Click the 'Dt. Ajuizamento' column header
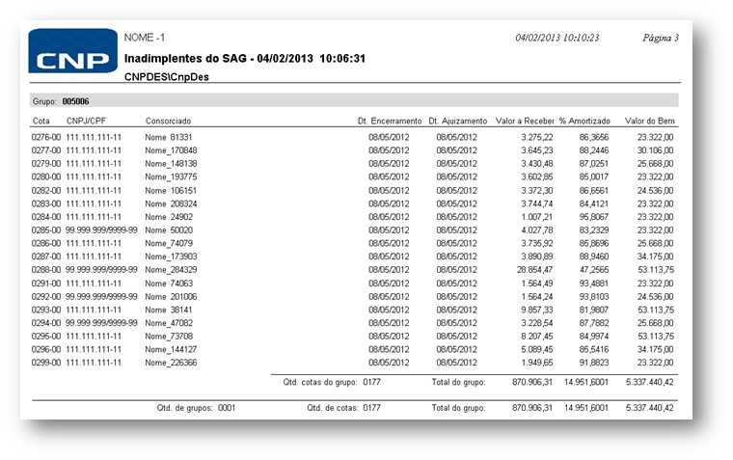 click(x=458, y=122)
